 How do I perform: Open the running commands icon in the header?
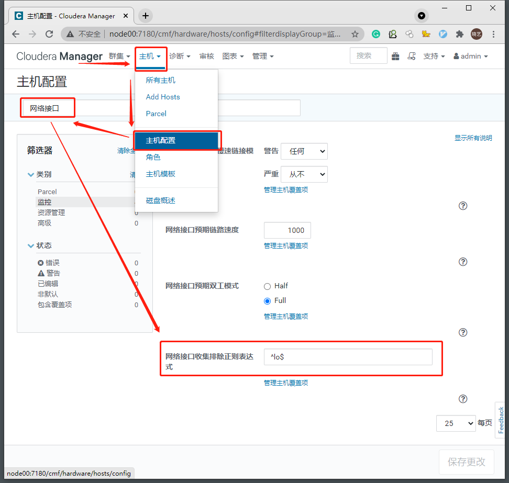coord(412,56)
